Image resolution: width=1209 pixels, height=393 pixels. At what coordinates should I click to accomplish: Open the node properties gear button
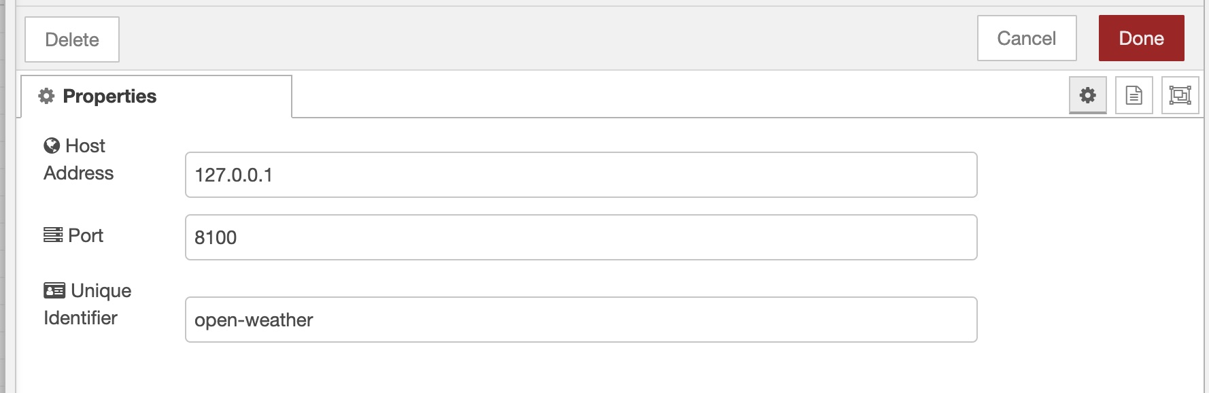(1088, 95)
